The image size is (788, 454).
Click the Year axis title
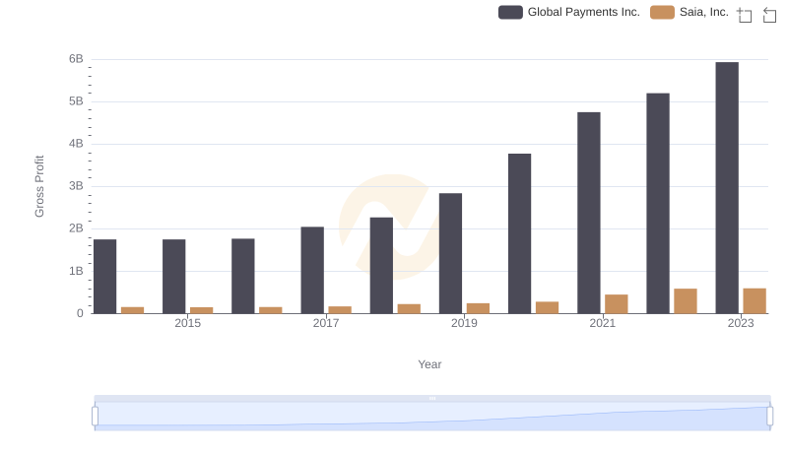pyautogui.click(x=429, y=364)
